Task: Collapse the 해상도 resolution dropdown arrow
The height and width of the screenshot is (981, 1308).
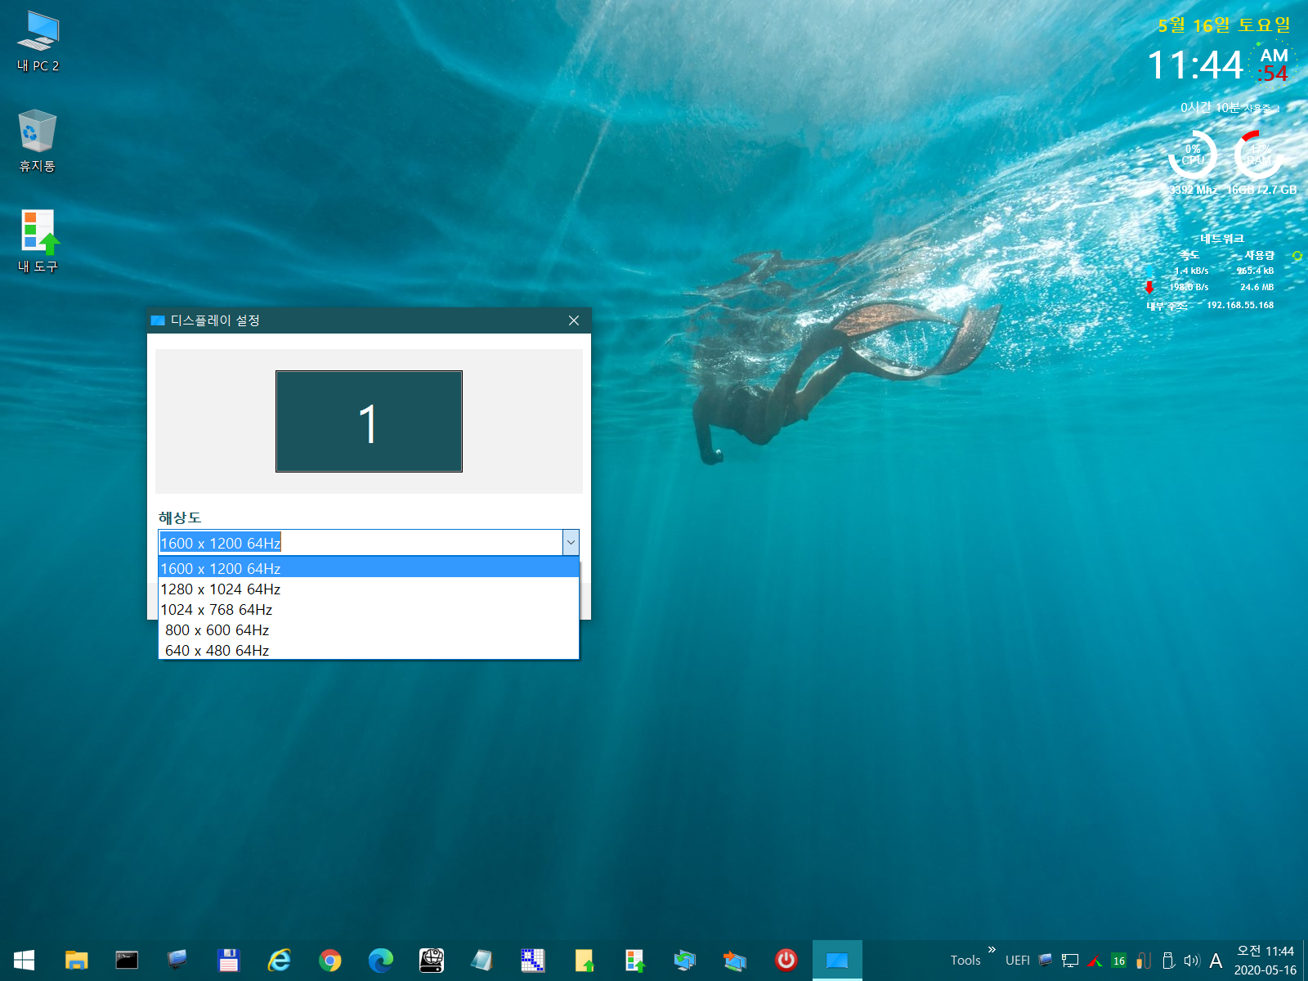Action: click(x=571, y=543)
